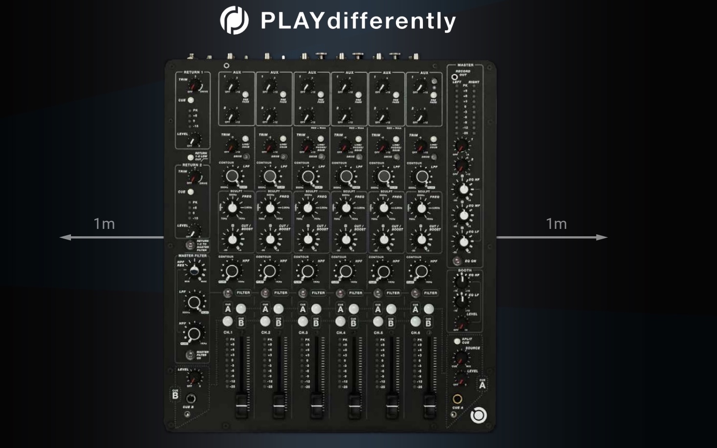717x448 pixels.
Task: Click channel 1 AUX 1 send knob
Action: coord(231,86)
